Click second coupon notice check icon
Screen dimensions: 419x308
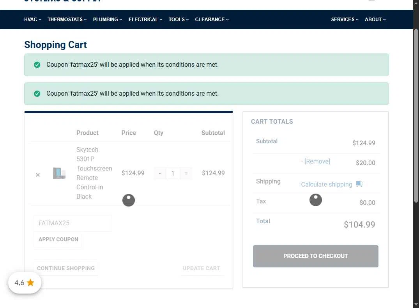(37, 94)
